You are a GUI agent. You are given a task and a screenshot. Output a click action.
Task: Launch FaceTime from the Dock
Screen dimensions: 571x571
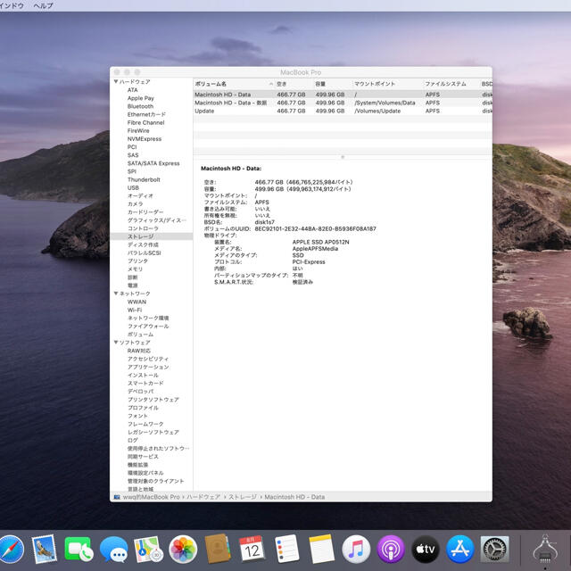pos(79,550)
